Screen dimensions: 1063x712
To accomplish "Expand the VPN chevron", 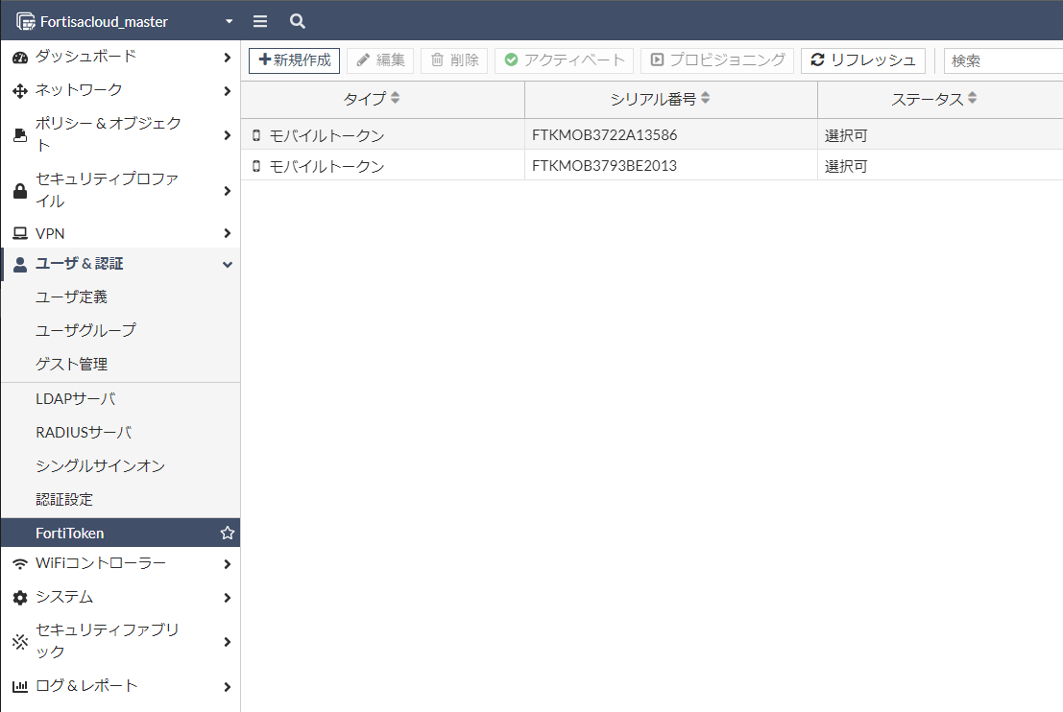I will pos(228,234).
